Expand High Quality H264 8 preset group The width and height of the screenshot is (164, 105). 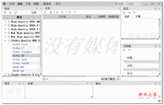5,29
